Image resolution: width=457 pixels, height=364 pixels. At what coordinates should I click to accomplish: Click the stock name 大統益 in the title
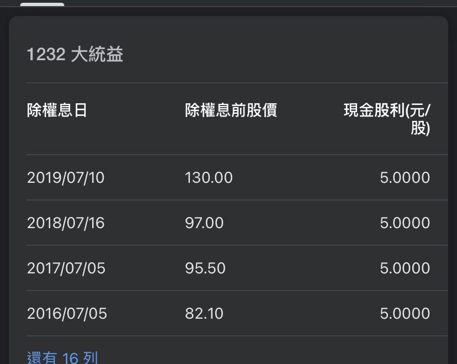click(97, 55)
